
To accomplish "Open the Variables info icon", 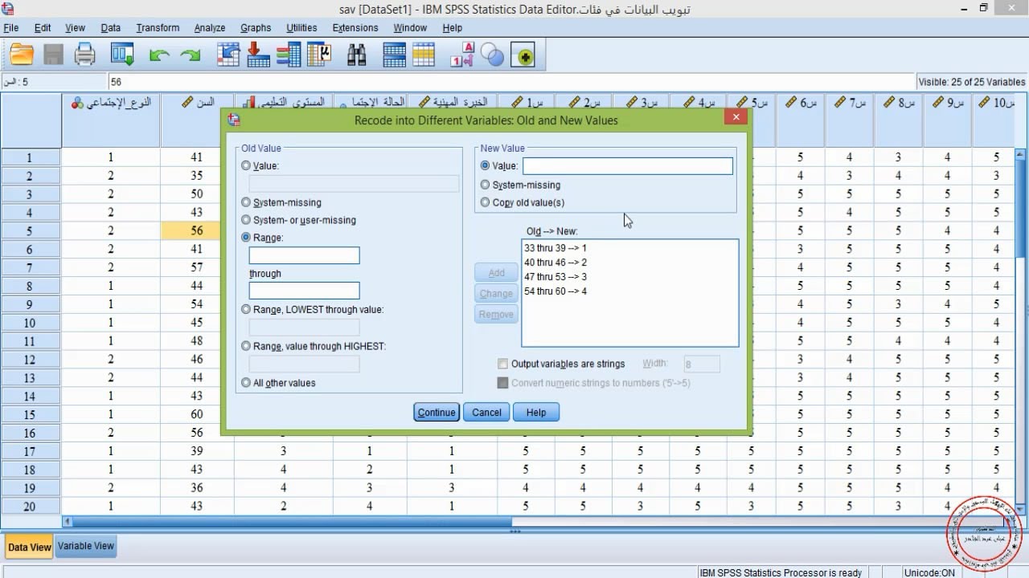I will point(288,55).
